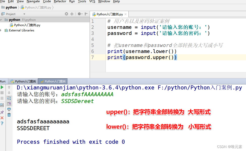Viewport: 246px width, 151px height.
Task: Pin the Run tab with pushpin icon
Action: (2, 112)
